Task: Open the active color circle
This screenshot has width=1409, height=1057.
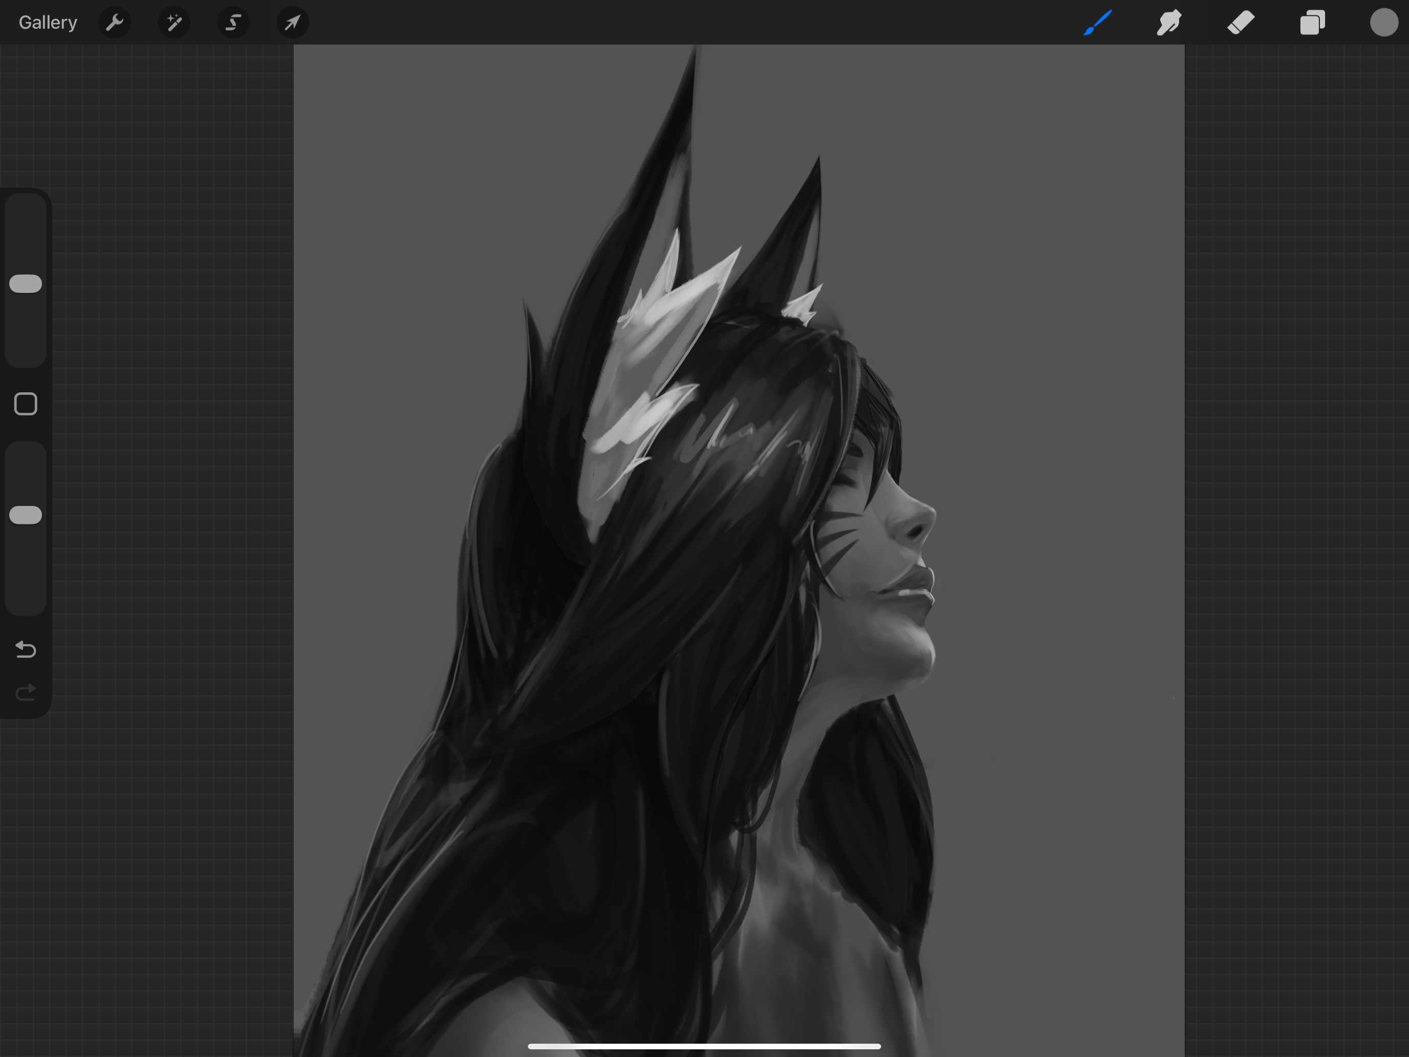Action: 1383,23
